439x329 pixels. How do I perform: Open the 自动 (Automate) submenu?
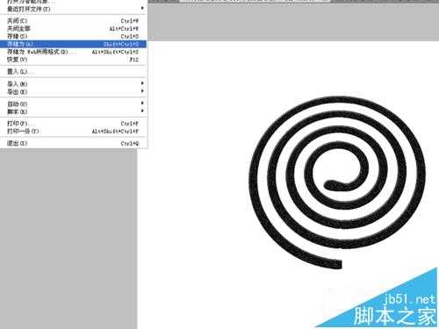click(73, 104)
